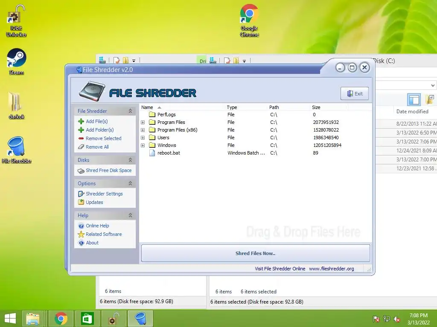Click the size value 2073951932
The width and height of the screenshot is (437, 327).
point(326,122)
